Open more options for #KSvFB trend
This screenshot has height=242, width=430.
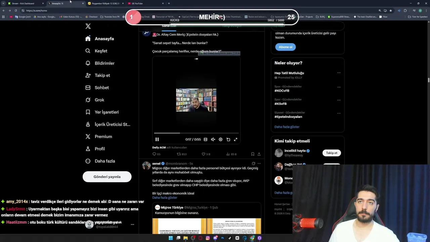tap(339, 100)
